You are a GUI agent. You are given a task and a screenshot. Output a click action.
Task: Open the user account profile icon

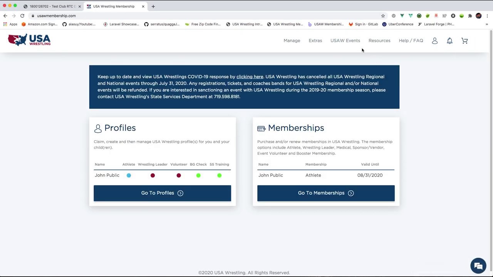point(434,41)
